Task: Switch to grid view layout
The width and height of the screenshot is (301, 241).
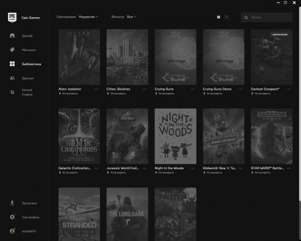Action: (x=219, y=17)
